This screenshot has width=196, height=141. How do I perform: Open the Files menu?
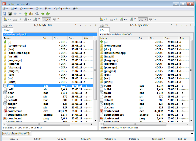(x=6, y=9)
